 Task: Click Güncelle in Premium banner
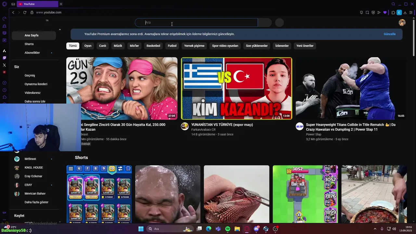click(390, 34)
